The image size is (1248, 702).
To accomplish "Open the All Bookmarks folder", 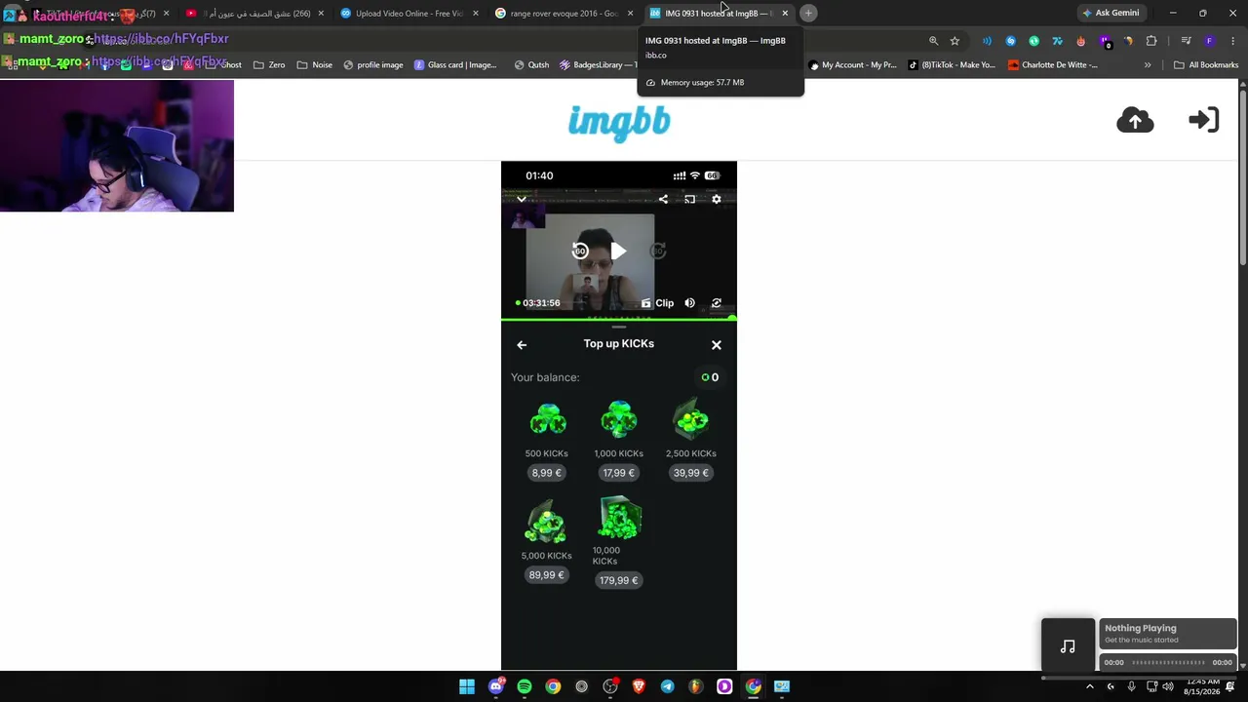I will point(1206,65).
